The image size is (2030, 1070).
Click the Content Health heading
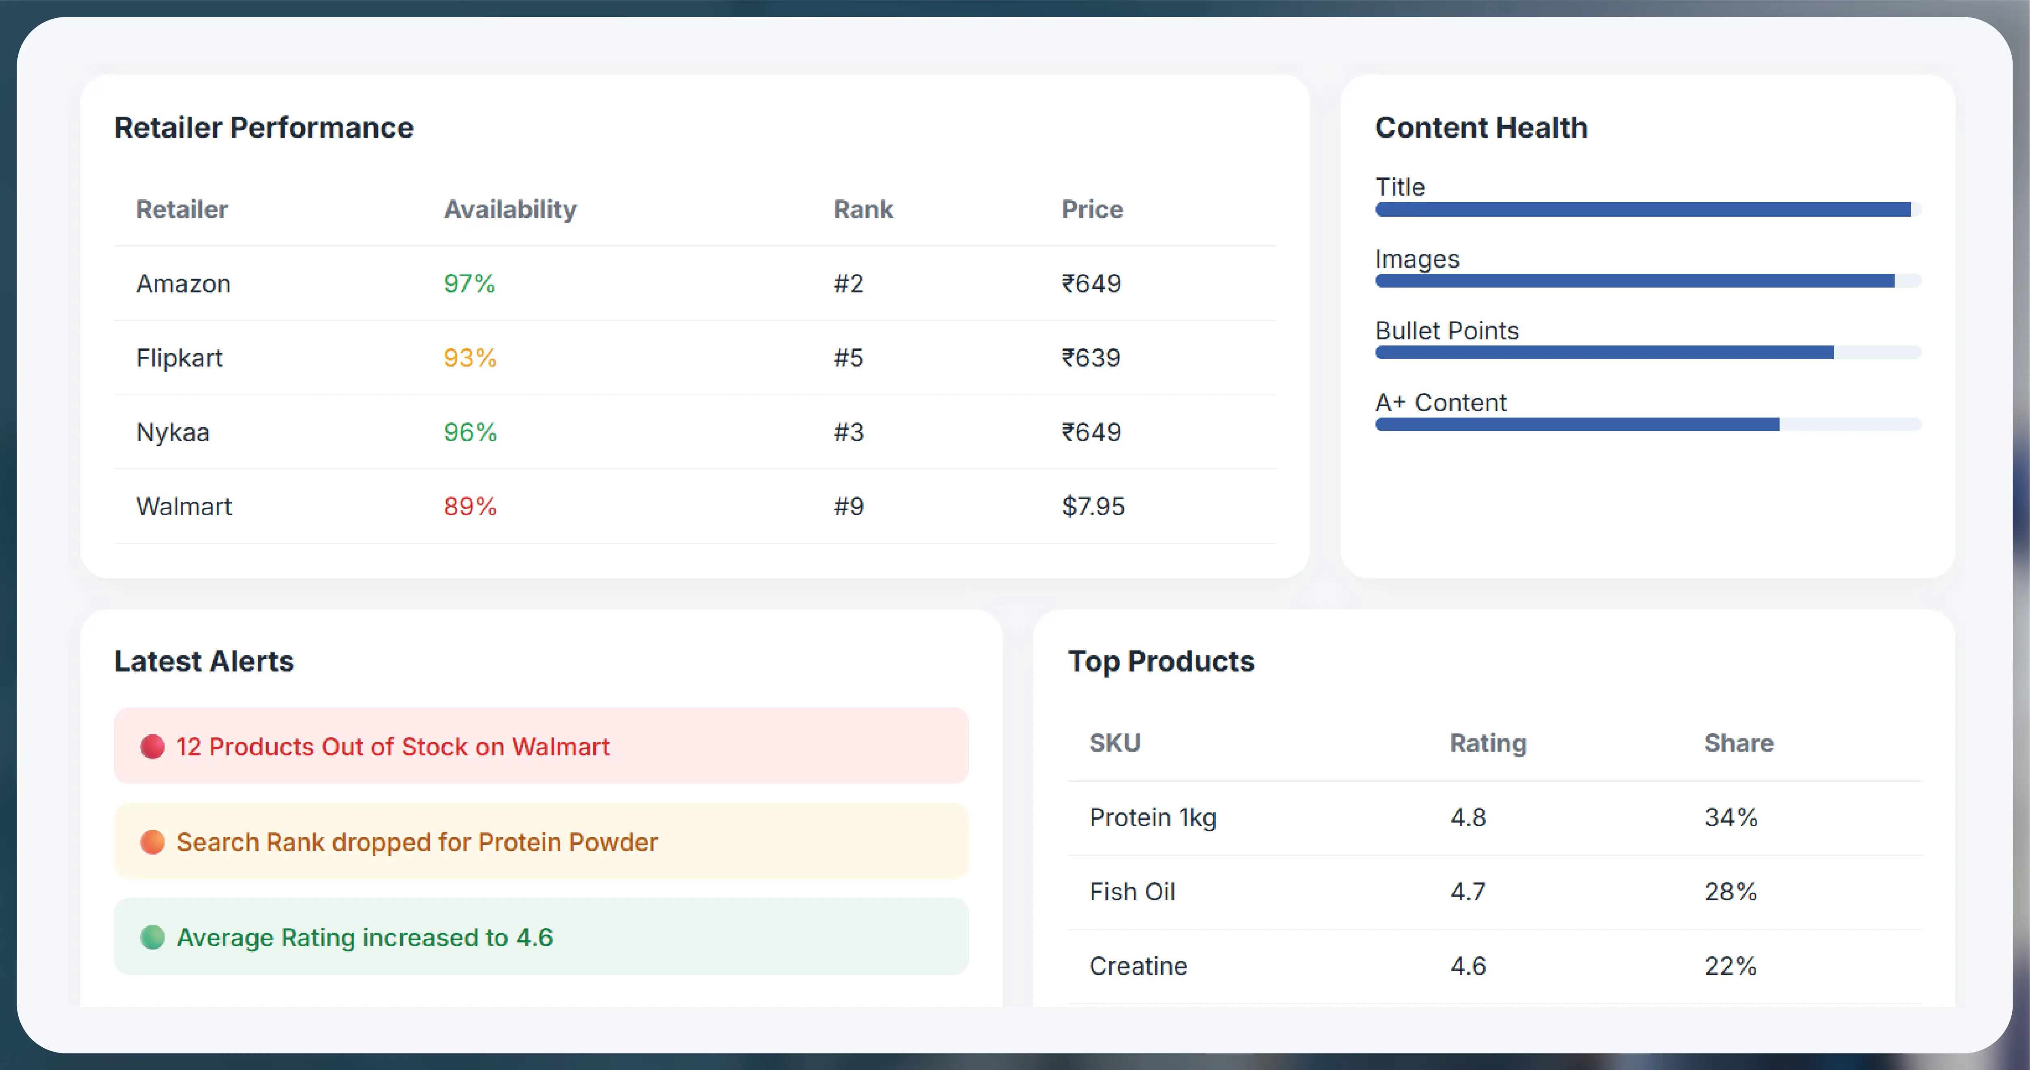1482,128
